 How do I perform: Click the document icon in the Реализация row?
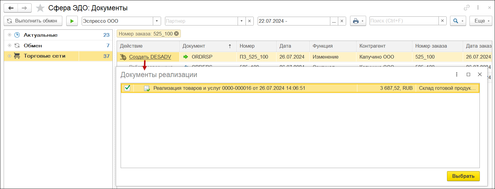click(147, 88)
